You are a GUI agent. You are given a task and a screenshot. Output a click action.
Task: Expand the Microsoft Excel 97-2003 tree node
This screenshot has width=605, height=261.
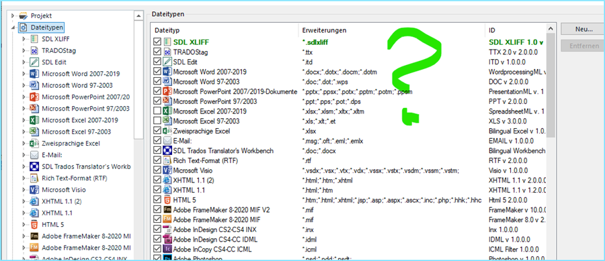(x=24, y=132)
